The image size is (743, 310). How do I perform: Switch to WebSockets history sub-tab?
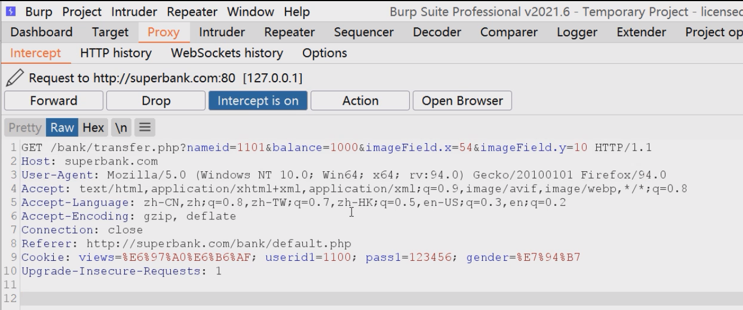(227, 53)
